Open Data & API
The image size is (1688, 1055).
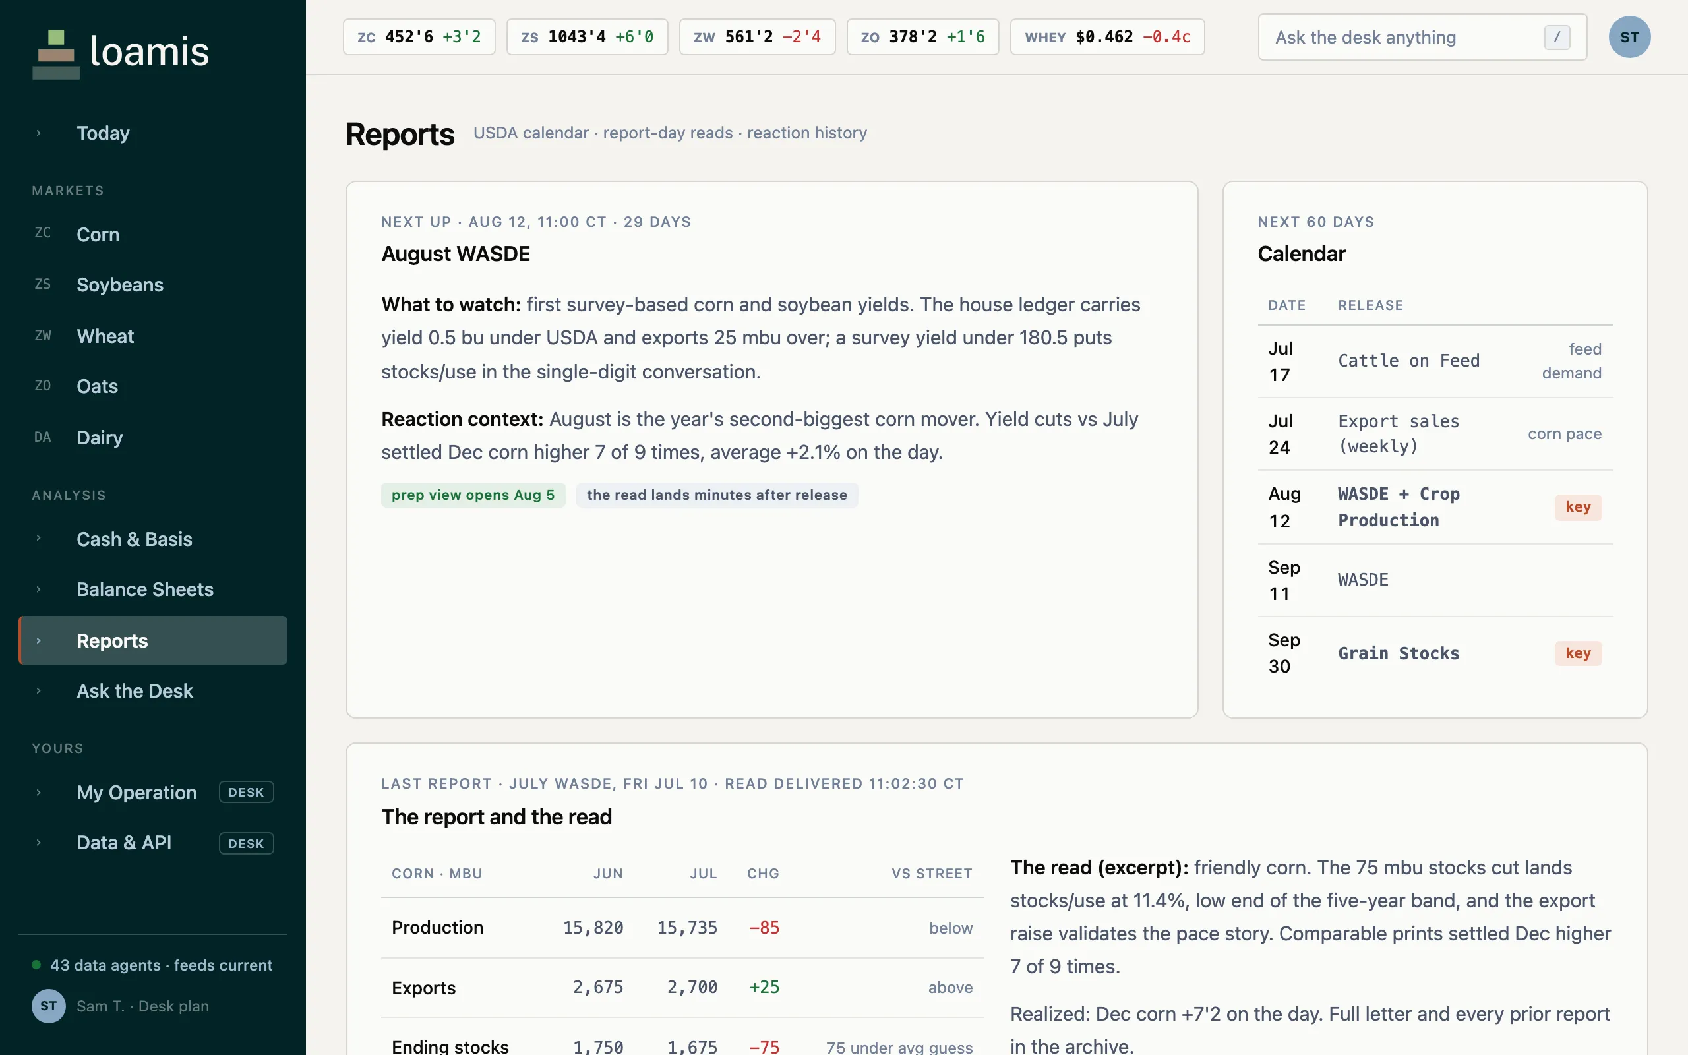tap(153, 843)
